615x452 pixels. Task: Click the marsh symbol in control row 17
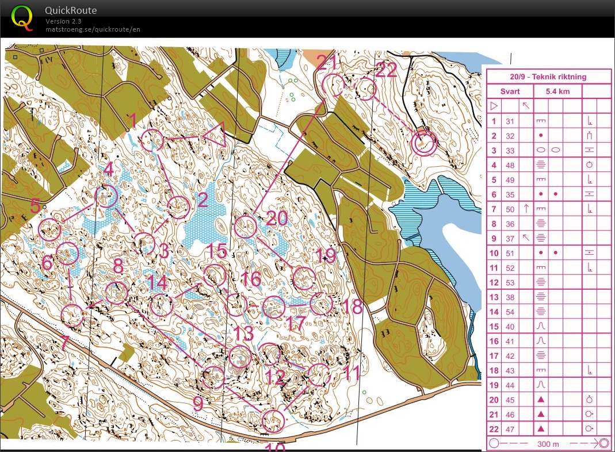coord(541,355)
